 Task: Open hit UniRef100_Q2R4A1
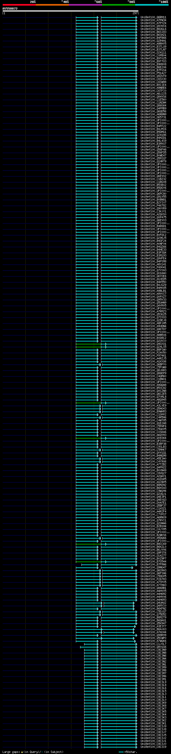(x=153, y=41)
